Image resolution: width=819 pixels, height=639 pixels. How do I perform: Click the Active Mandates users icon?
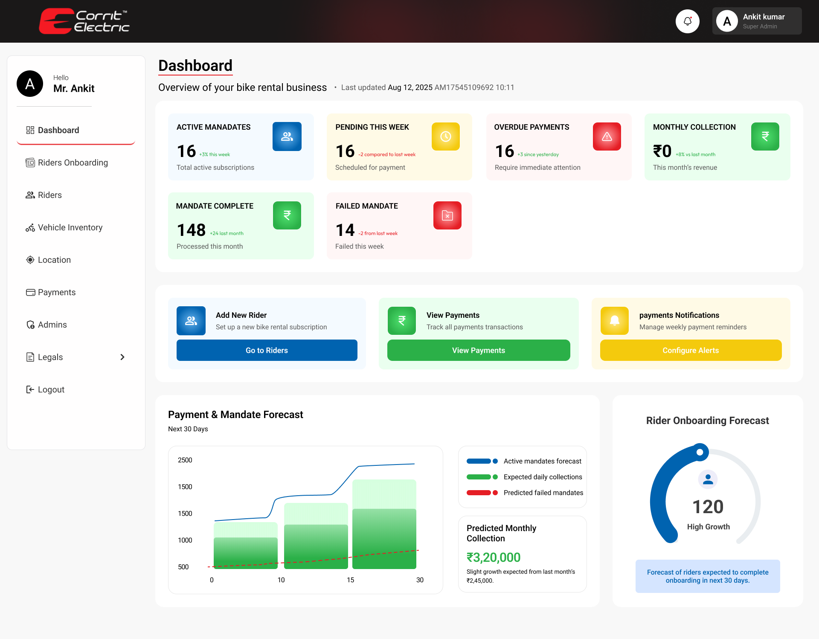point(287,137)
